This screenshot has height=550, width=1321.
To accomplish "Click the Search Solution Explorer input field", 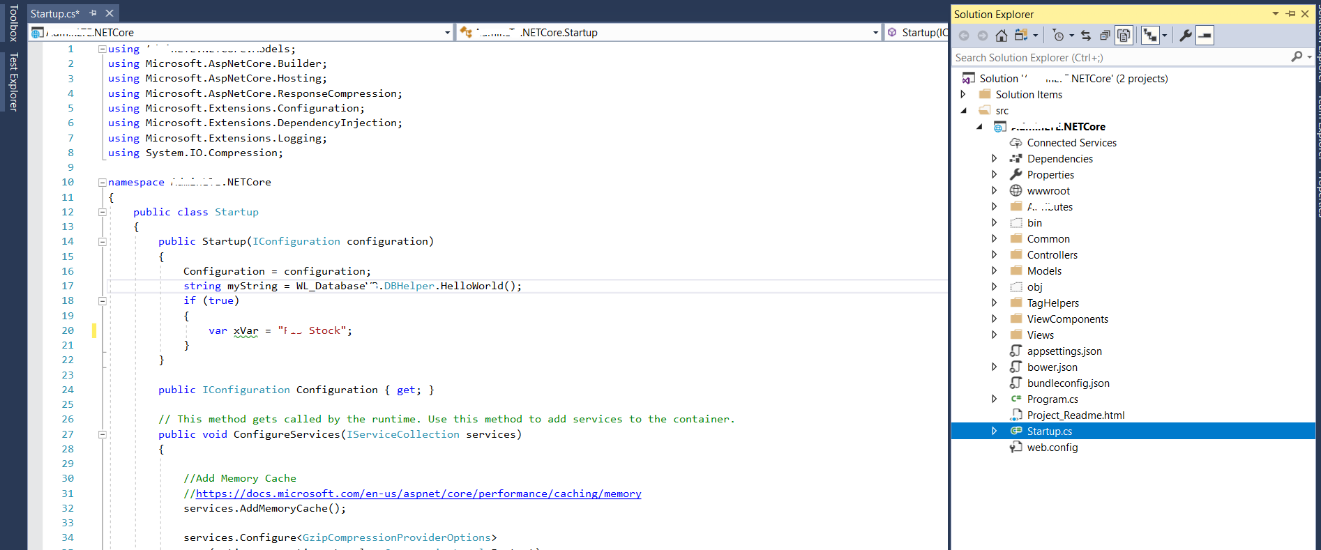I will (x=1116, y=58).
